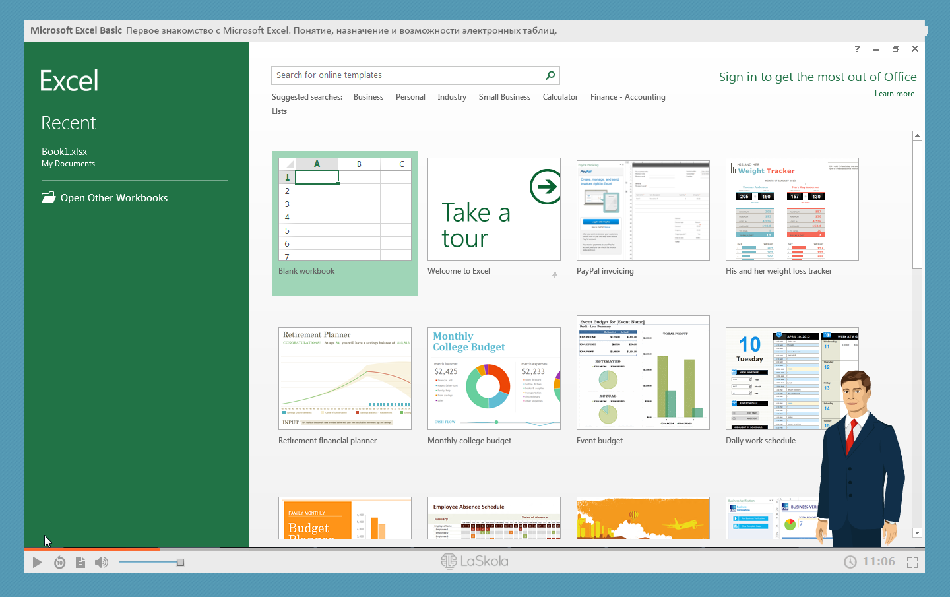Screen dimensions: 950x597
Task: Open the Monthly college budget template
Action: 493,379
